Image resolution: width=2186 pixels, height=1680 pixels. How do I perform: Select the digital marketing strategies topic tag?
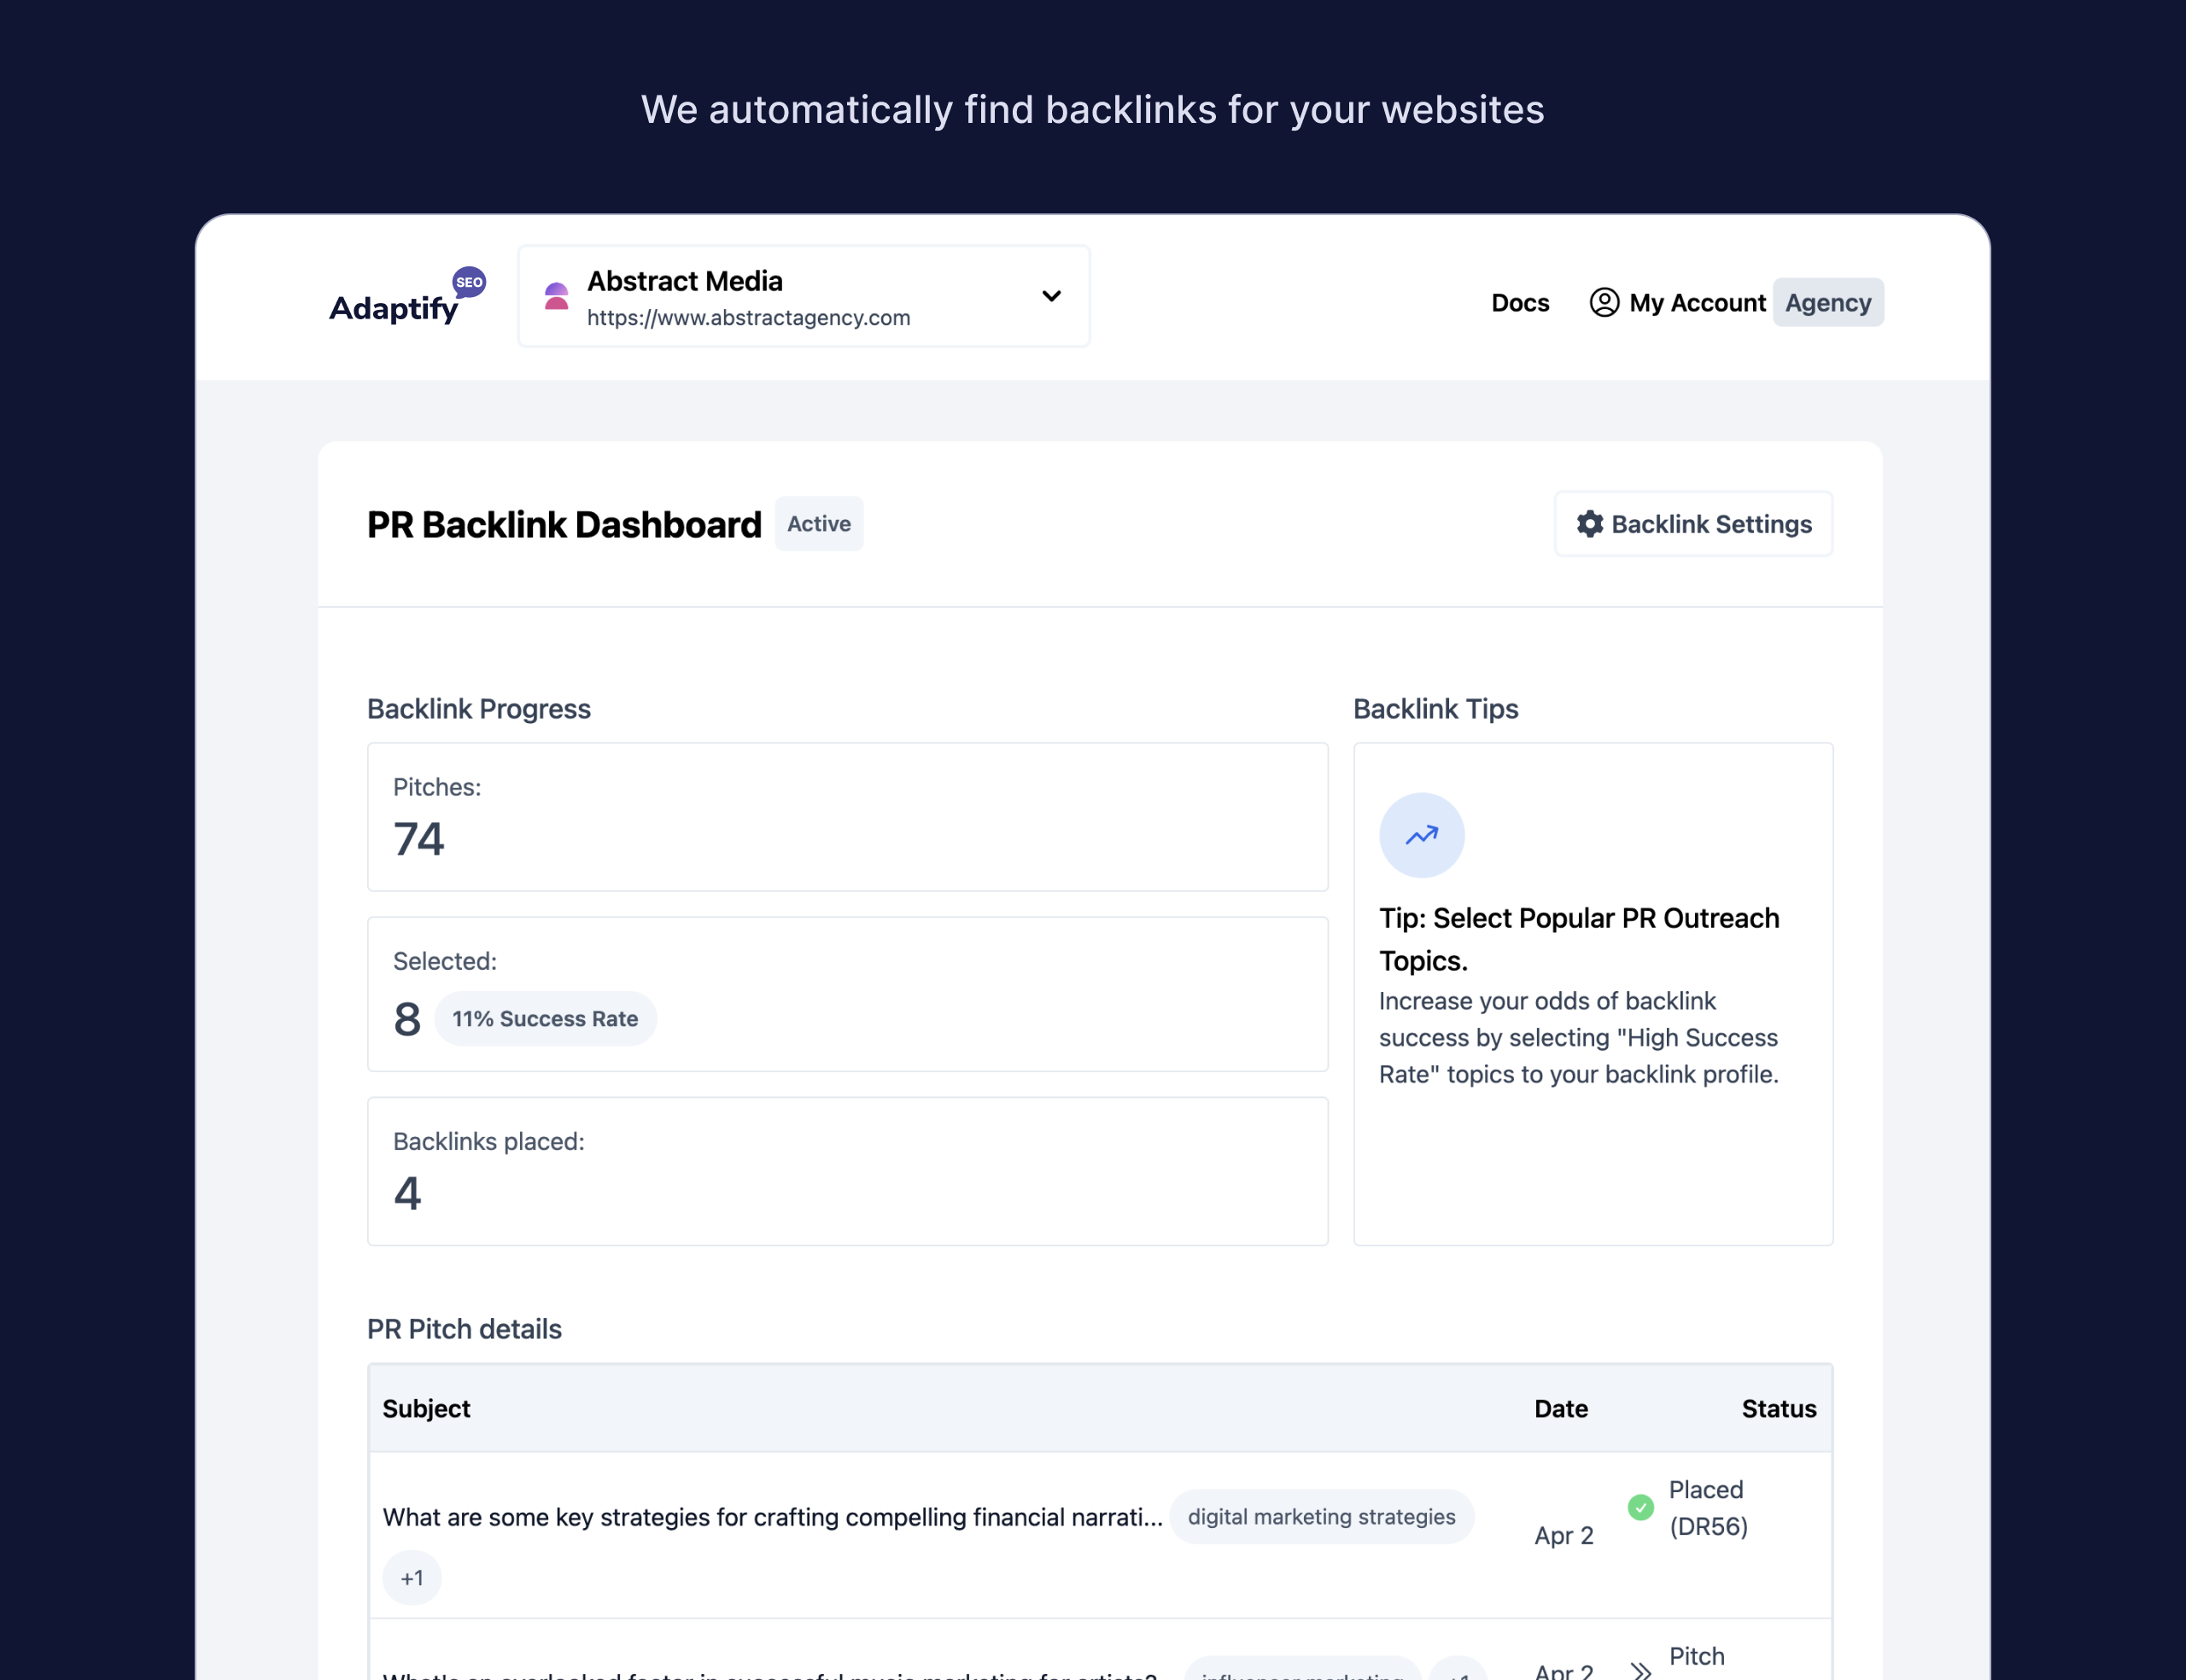[x=1321, y=1516]
